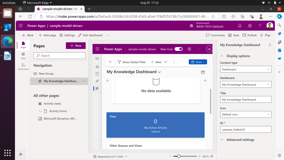Image resolution: width=284 pixels, height=160 pixels.
Task: Click the Search field in the Pages panel
Action: (x=59, y=56)
